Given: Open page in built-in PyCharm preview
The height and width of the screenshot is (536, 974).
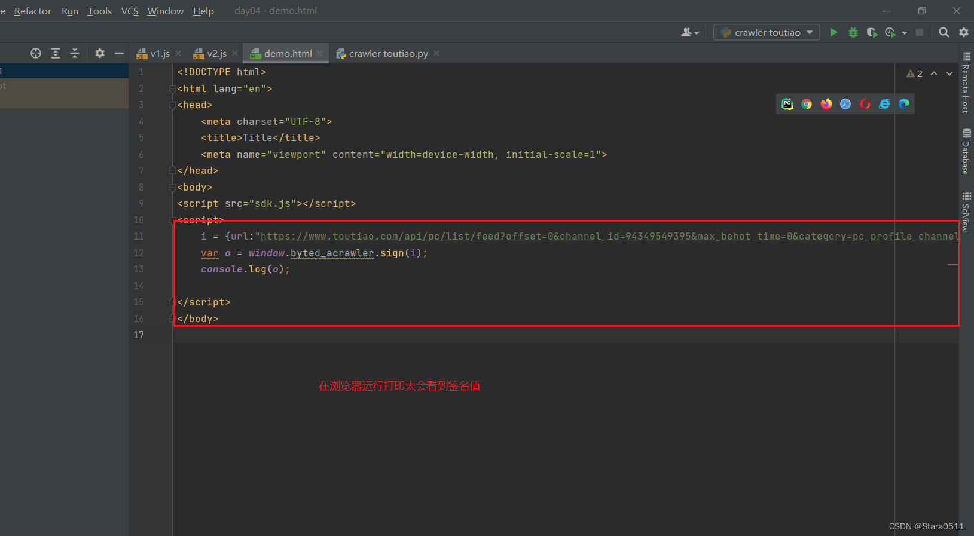Looking at the screenshot, I should [787, 104].
